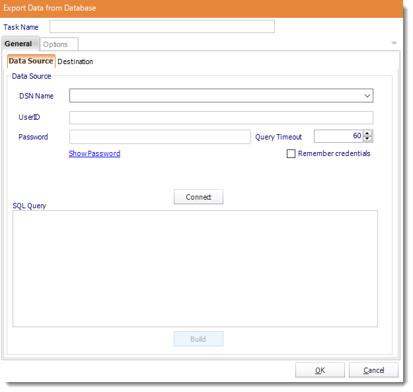This screenshot has height=392, width=413.
Task: Focus the Password field
Action: point(160,137)
